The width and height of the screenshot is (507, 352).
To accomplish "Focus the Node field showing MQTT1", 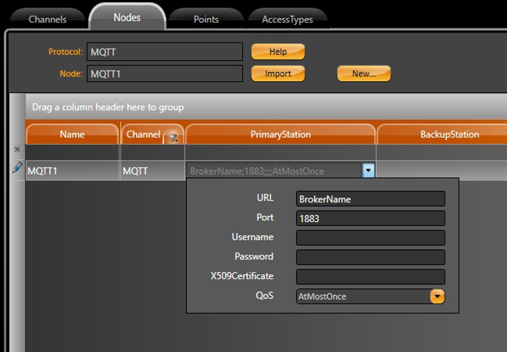I will click(x=164, y=74).
